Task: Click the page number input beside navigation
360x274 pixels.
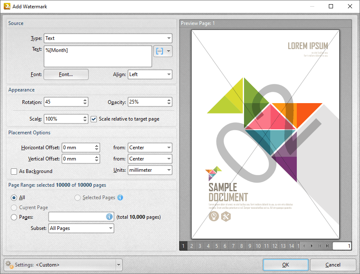Action: 342,246
